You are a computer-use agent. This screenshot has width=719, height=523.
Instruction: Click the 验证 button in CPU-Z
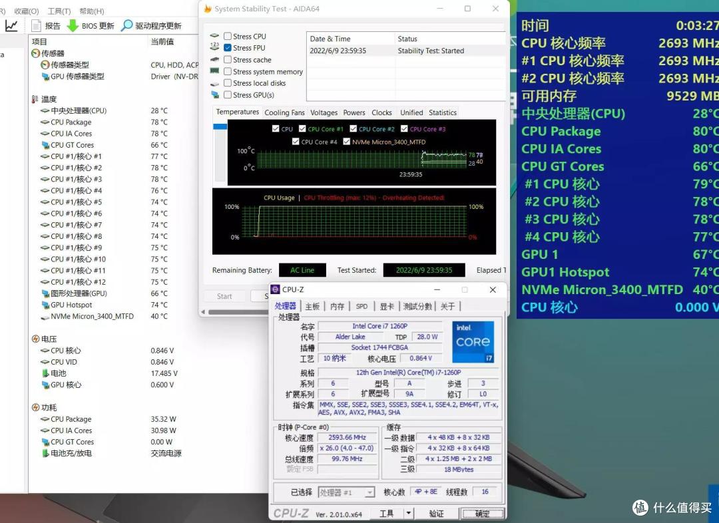[x=436, y=514]
